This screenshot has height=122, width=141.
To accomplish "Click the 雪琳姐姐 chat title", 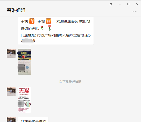I will tap(16, 10).
